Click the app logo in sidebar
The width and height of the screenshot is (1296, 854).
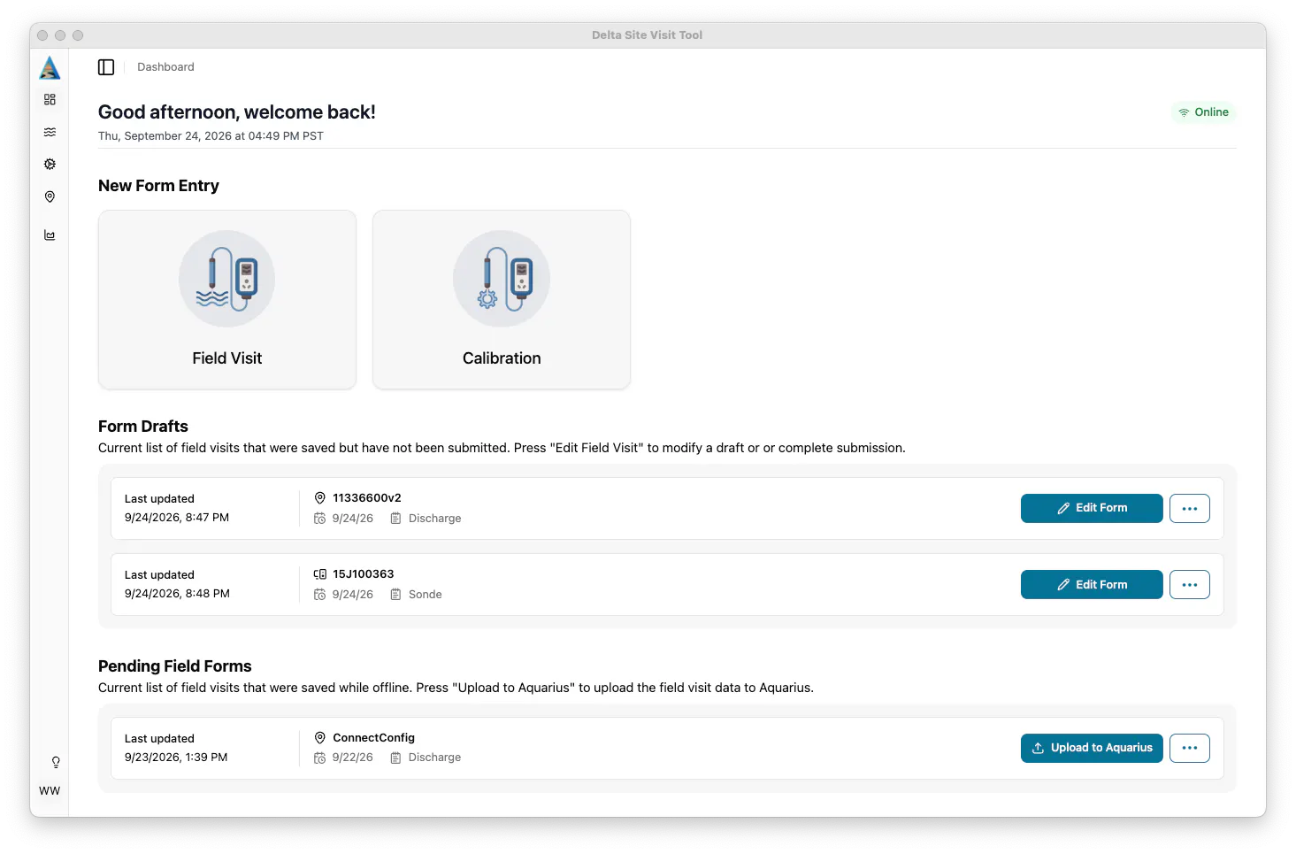(x=50, y=67)
